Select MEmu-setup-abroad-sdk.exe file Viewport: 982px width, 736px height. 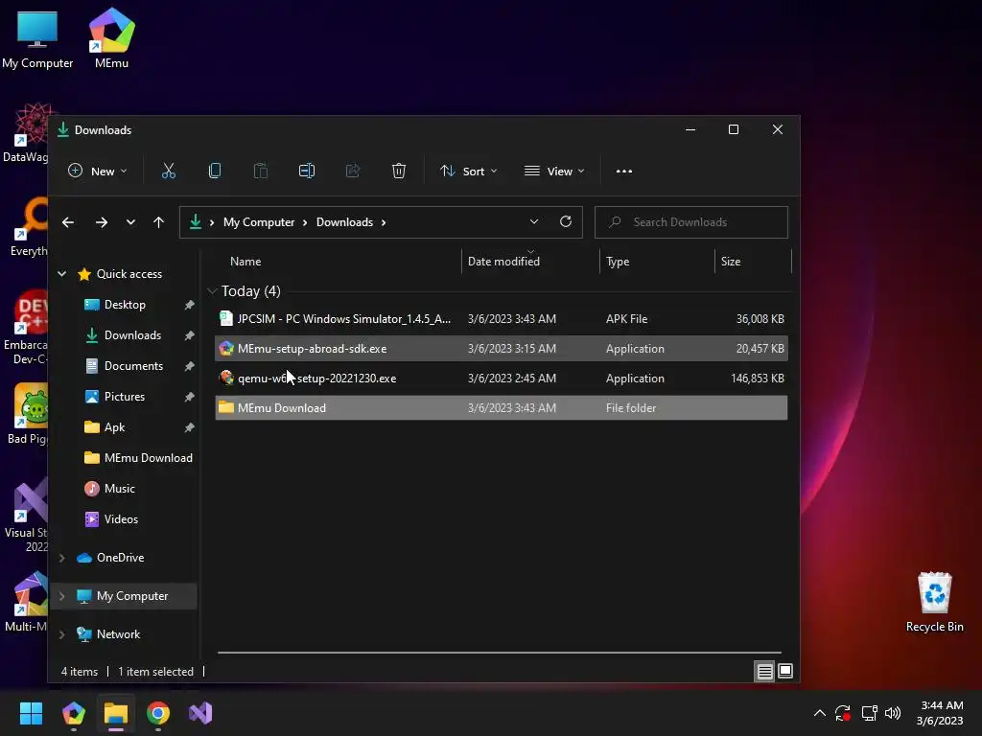[501, 349]
